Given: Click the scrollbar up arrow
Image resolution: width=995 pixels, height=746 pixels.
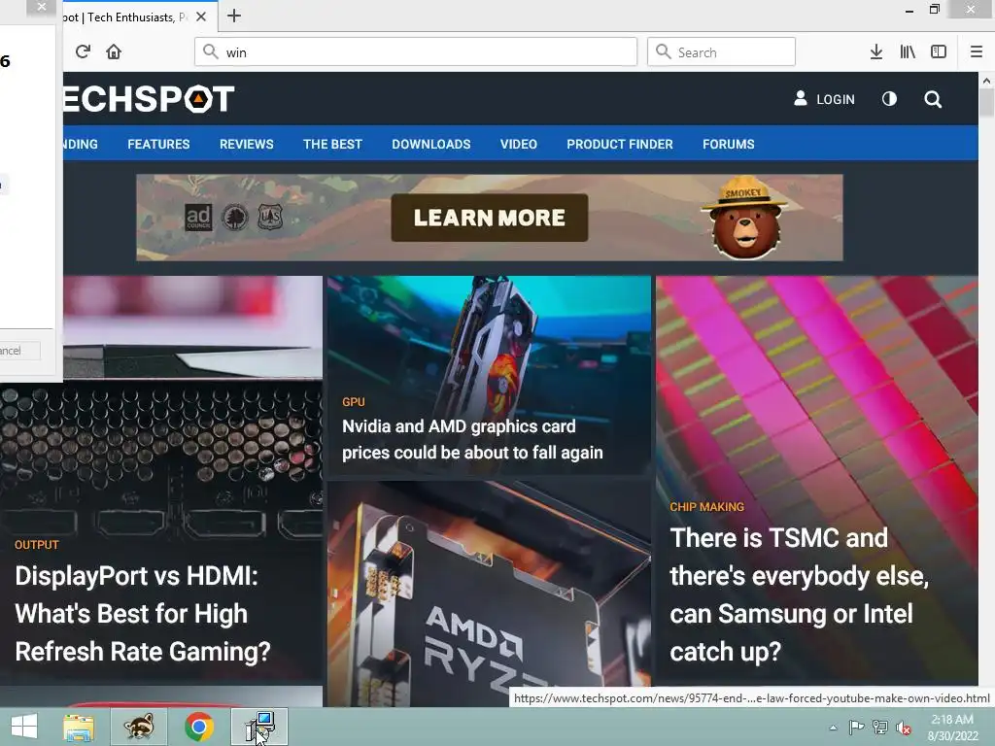Looking at the screenshot, I should point(986,81).
